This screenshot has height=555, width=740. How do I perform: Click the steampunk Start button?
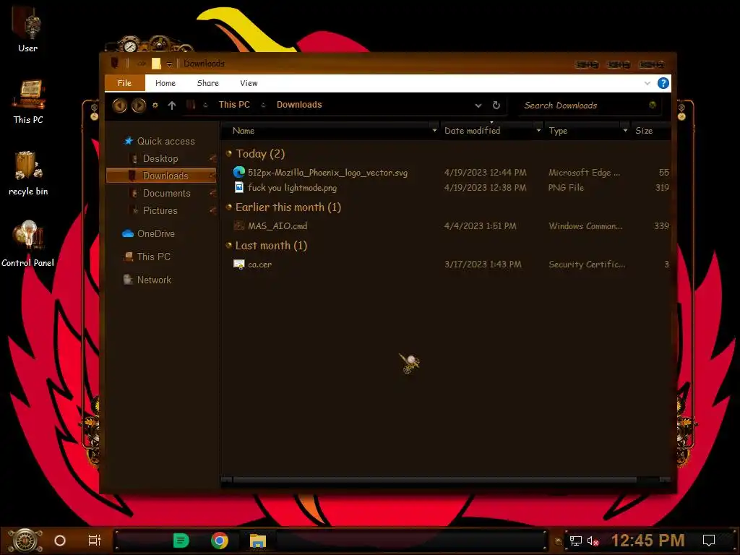pos(25,541)
